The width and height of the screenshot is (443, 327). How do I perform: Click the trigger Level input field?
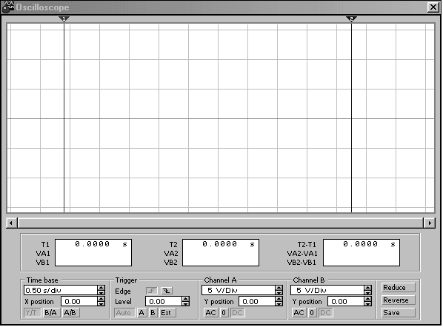[164, 302]
